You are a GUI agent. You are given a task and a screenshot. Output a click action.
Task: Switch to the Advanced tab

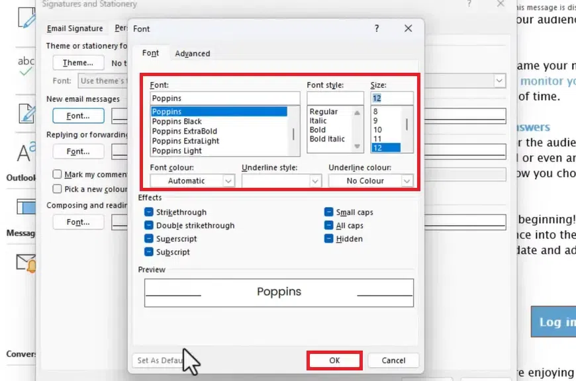[x=192, y=54]
